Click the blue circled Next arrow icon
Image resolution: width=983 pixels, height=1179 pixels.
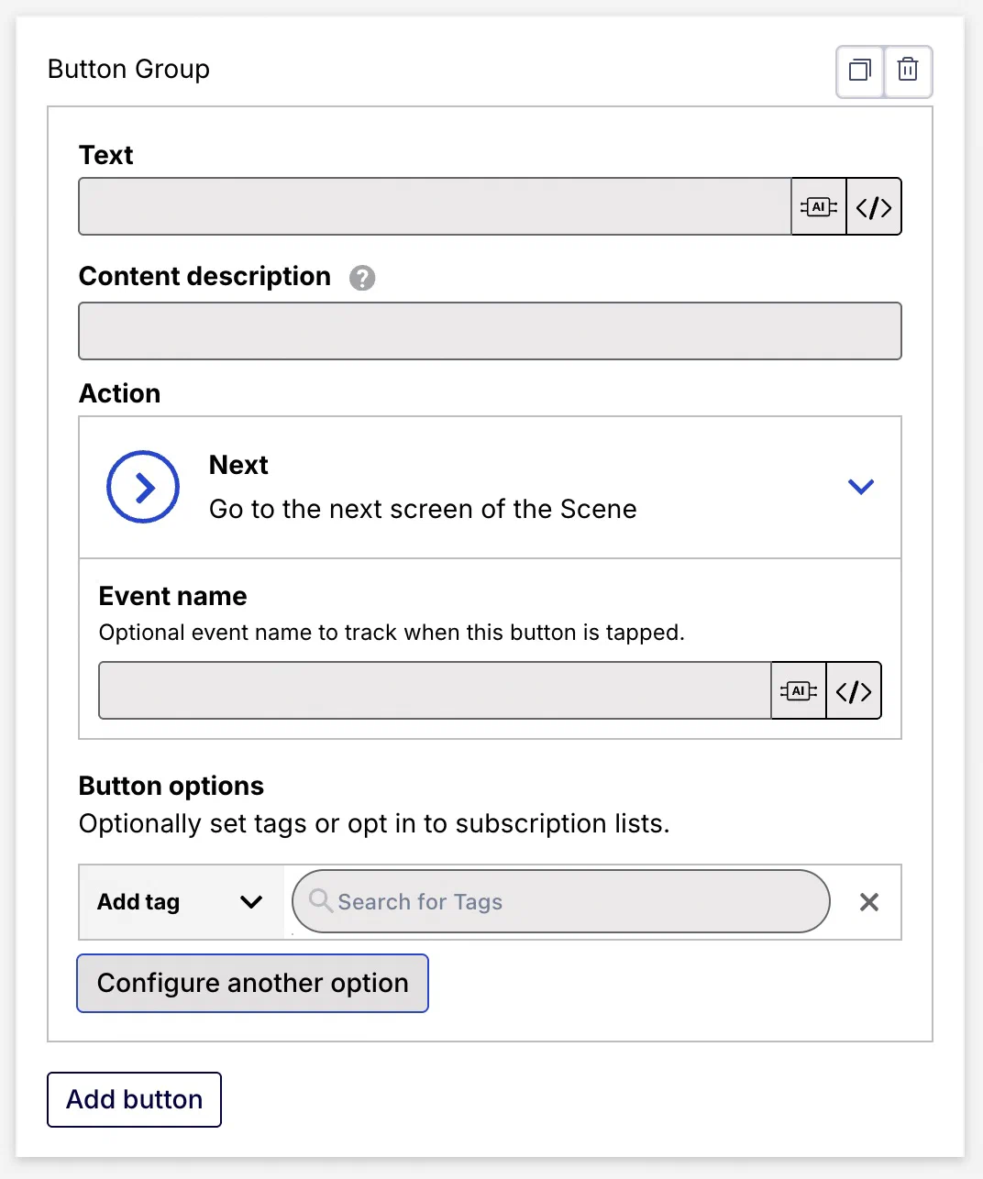tap(143, 487)
